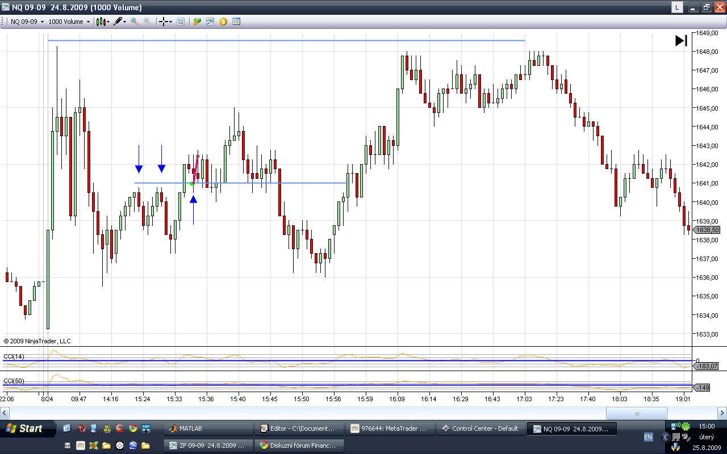Viewport: 727px width, 454px height.
Task: Click the greyed zoom out magnifier icon
Action: point(147,22)
